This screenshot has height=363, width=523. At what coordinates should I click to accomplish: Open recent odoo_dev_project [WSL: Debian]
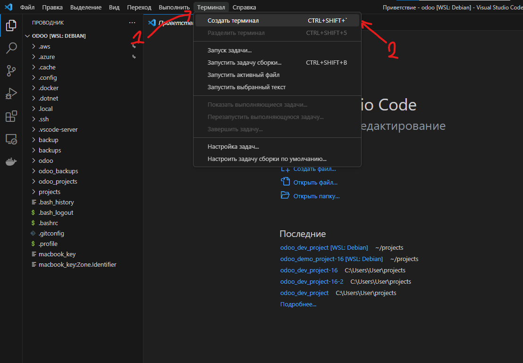coord(324,247)
